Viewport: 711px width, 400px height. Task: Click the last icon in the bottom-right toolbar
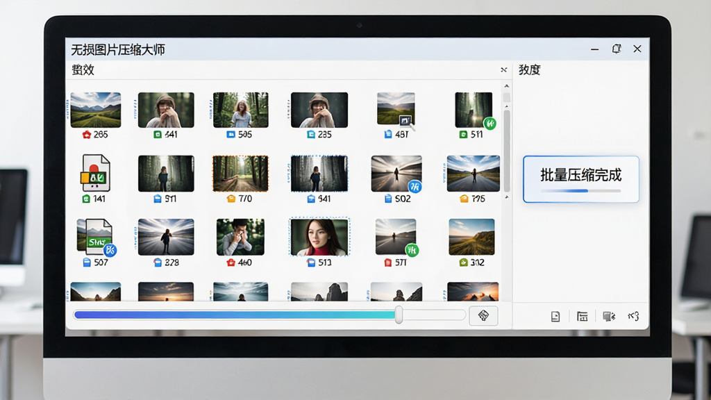(633, 316)
